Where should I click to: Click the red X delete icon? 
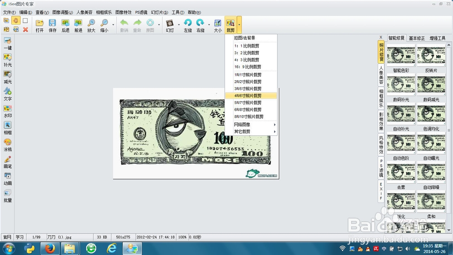click(25, 29)
